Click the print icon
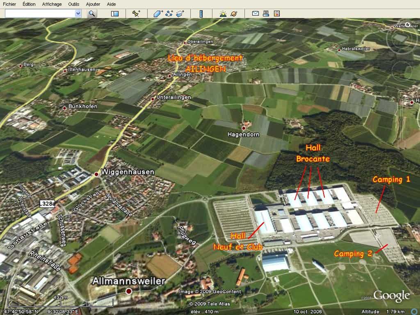The image size is (420, 315). coord(266,14)
